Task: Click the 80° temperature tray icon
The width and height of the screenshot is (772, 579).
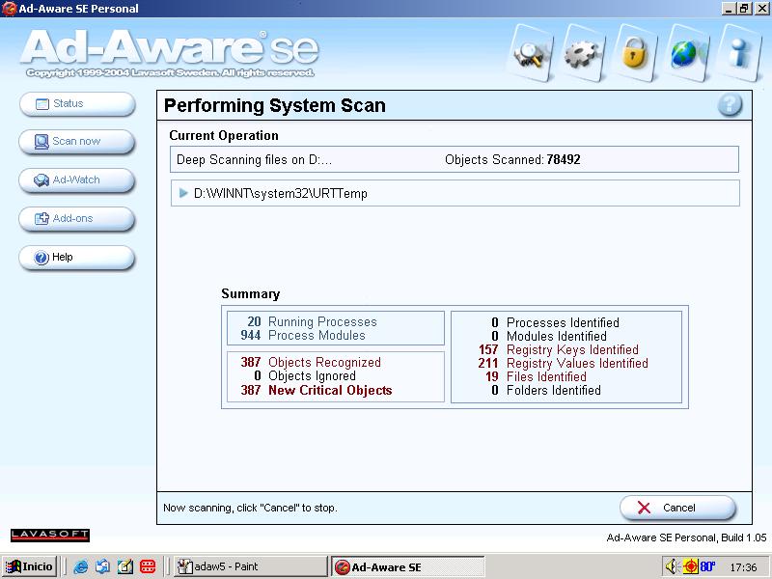Action: [x=707, y=566]
